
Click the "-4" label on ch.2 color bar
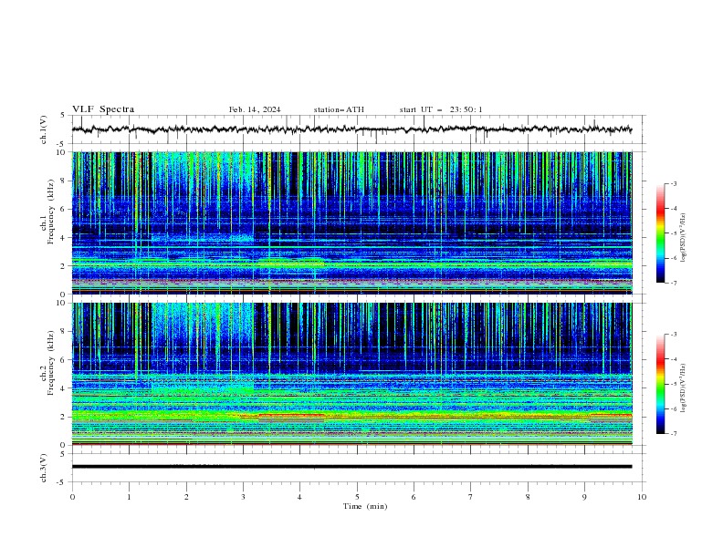click(673, 359)
